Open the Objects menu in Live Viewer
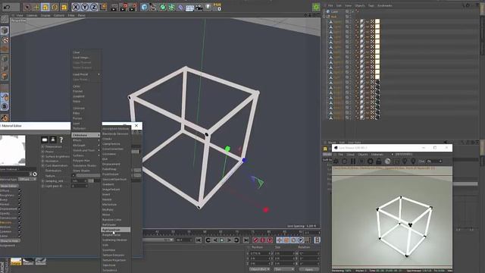485x273 pixels. [x=363, y=155]
